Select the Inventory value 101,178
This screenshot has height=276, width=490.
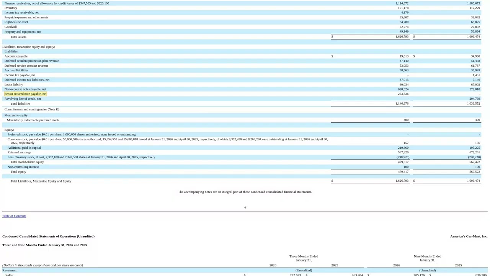pyautogui.click(x=403, y=8)
